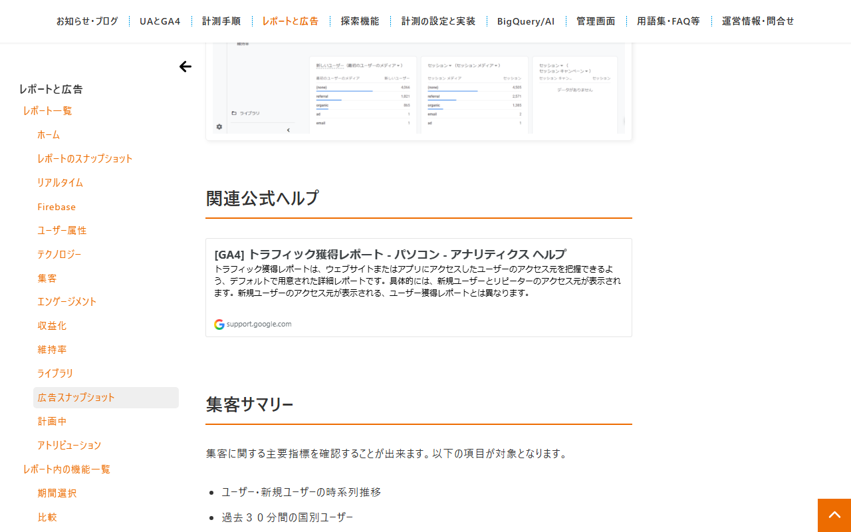851x532 pixels.
Task: Open 管理画面 menu item
Action: 596,21
